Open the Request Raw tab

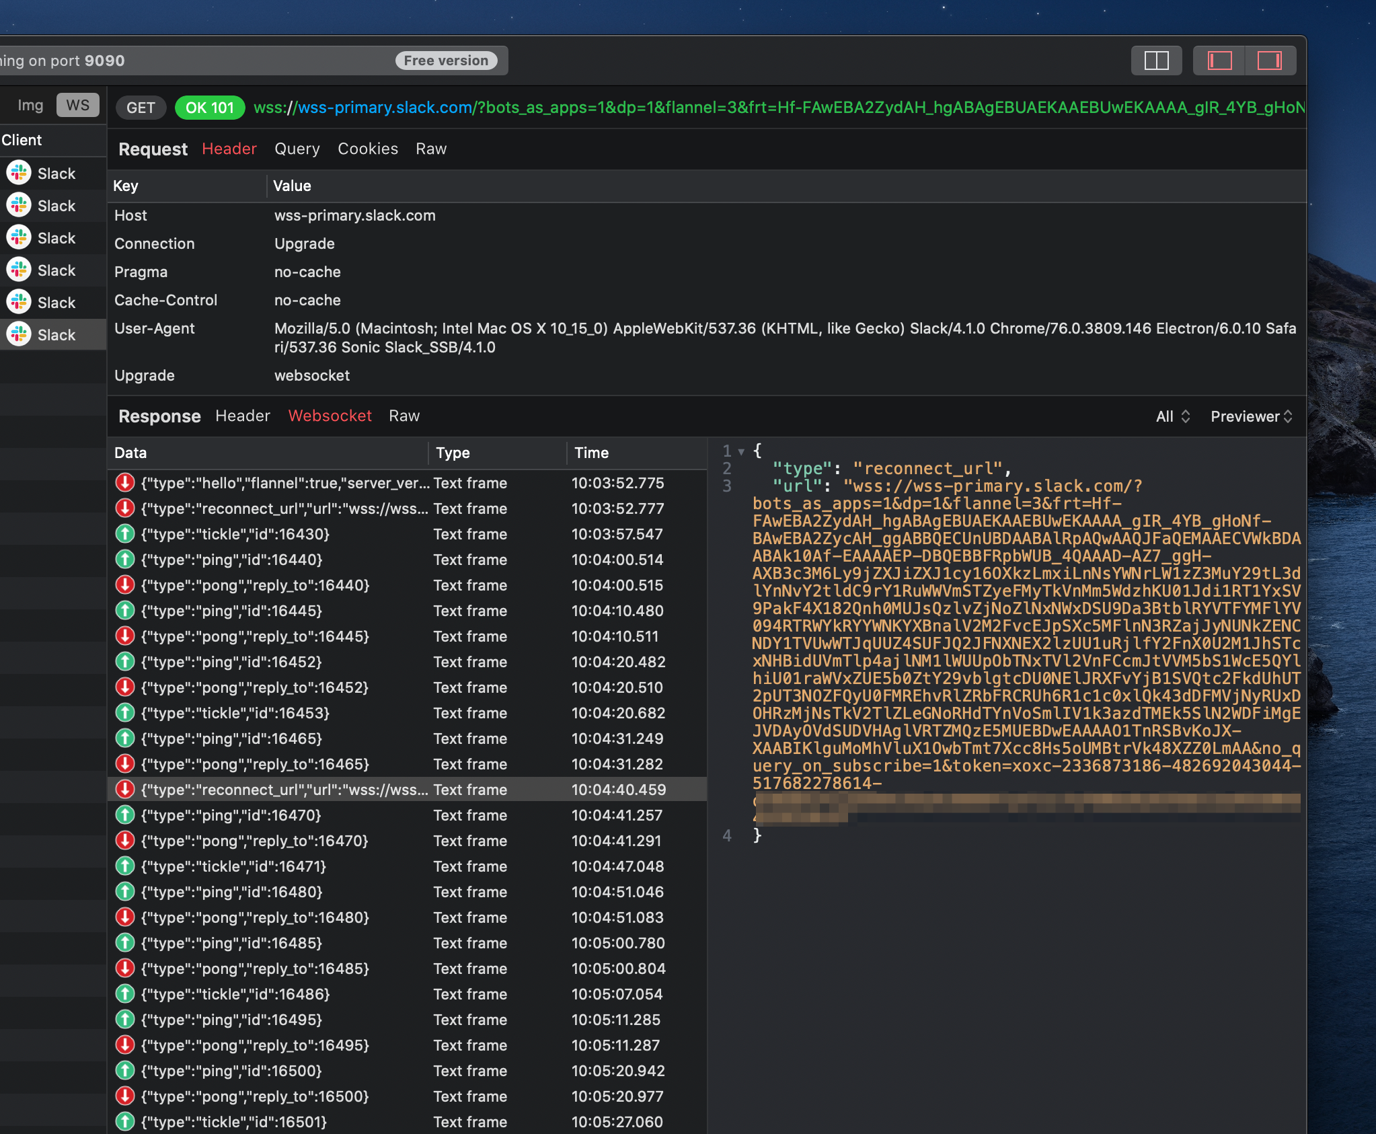[x=431, y=149]
